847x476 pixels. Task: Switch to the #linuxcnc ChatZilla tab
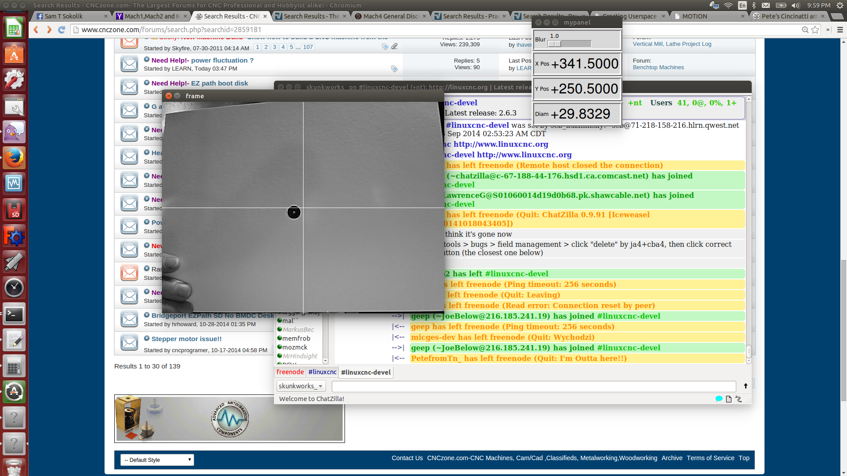322,372
